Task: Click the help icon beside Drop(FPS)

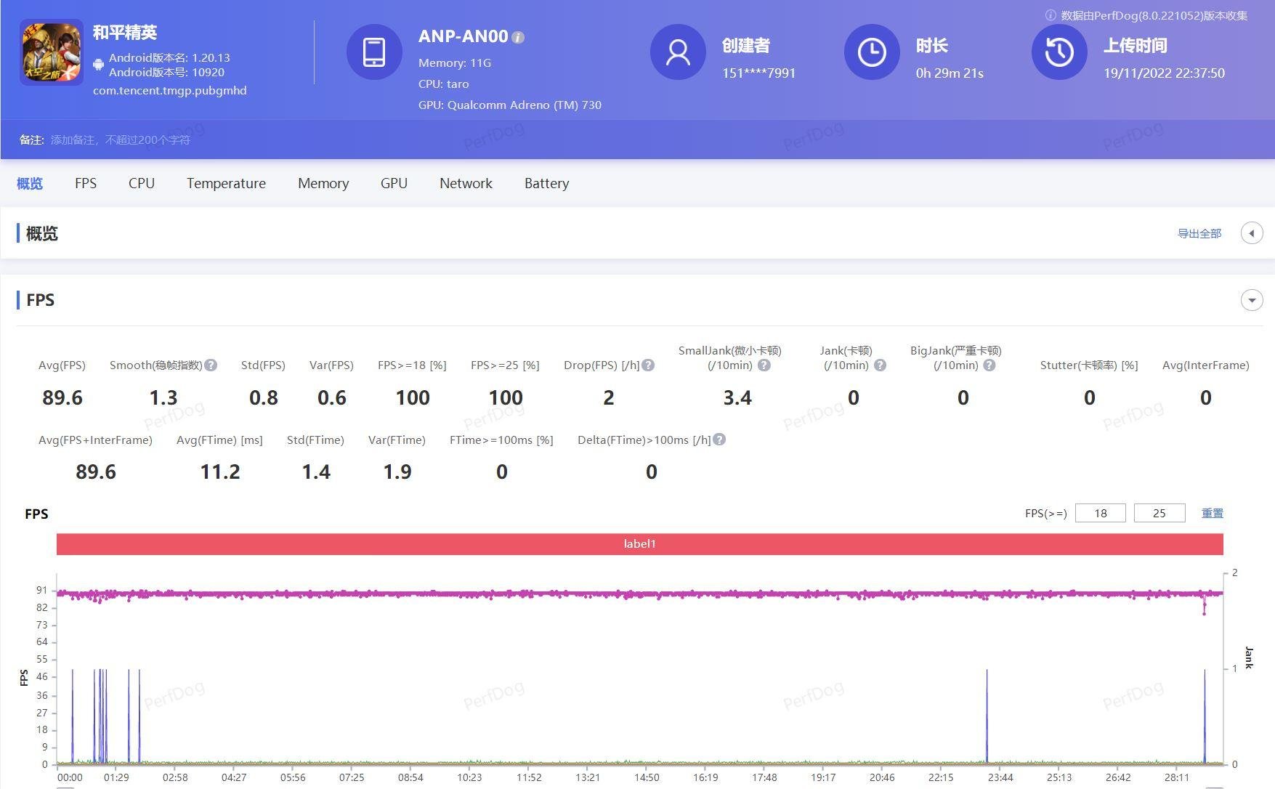Action: tap(649, 365)
